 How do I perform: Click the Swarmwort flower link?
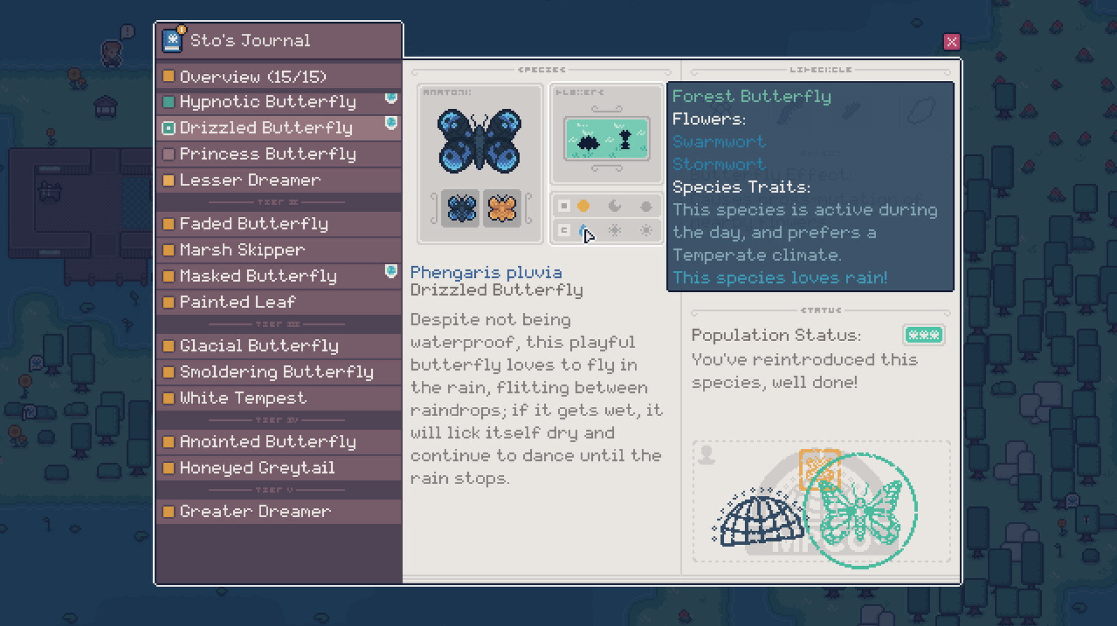coord(719,141)
